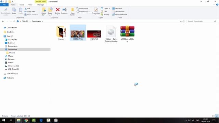Select Music in navigation pane
The image size is (219, 123).
(x=10, y=56)
